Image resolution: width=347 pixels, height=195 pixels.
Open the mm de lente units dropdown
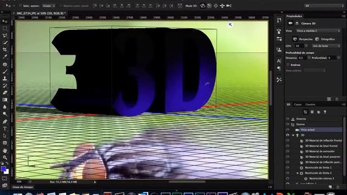[326, 46]
